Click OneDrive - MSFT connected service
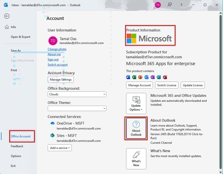Viewport: 223px width, 174px height. coord(71,123)
